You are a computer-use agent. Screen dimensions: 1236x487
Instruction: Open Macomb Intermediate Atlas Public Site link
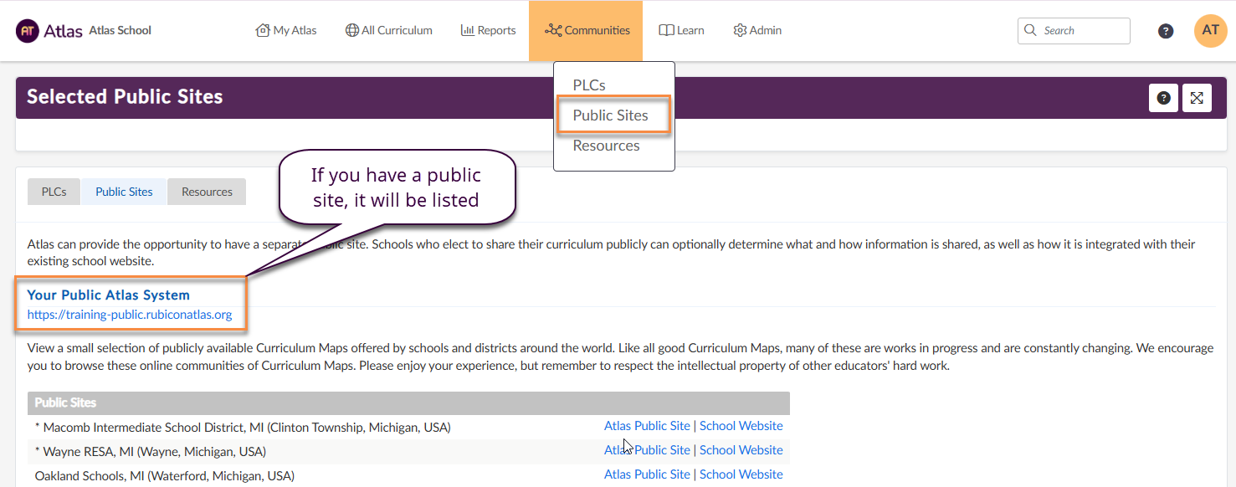pos(647,426)
